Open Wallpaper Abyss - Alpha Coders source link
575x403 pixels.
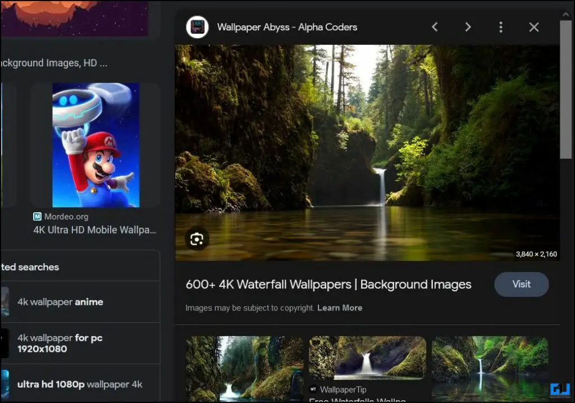point(287,27)
